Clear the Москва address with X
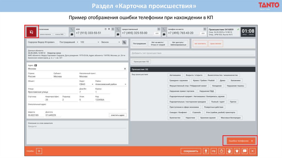Image resolution: width=282 pixels, height=158 pixels. click(125, 69)
